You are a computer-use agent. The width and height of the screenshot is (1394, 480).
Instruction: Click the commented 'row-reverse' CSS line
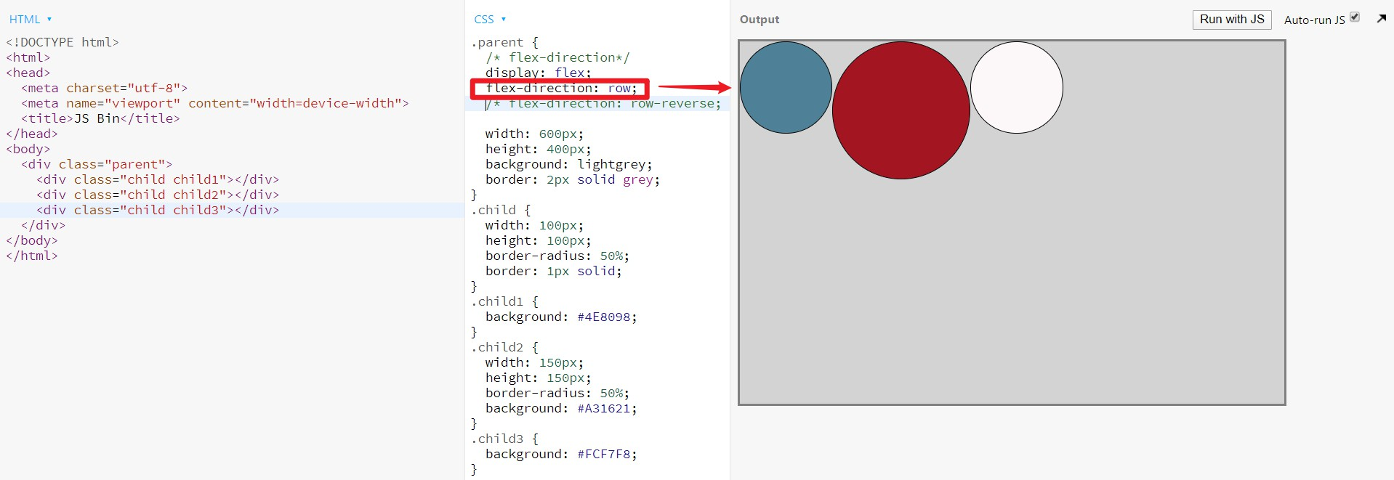[603, 104]
